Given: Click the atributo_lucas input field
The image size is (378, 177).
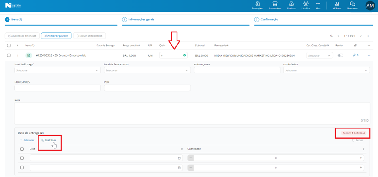Looking at the screenshot, I should coord(237,70).
